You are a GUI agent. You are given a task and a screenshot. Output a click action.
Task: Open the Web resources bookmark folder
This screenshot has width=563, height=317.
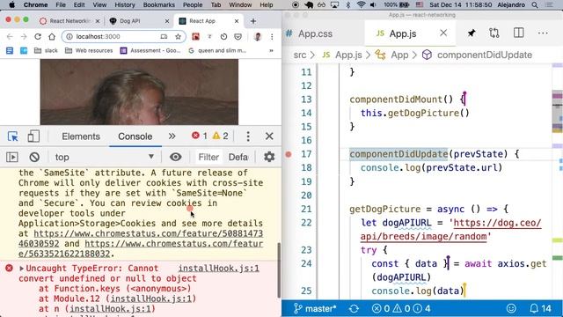[89, 50]
